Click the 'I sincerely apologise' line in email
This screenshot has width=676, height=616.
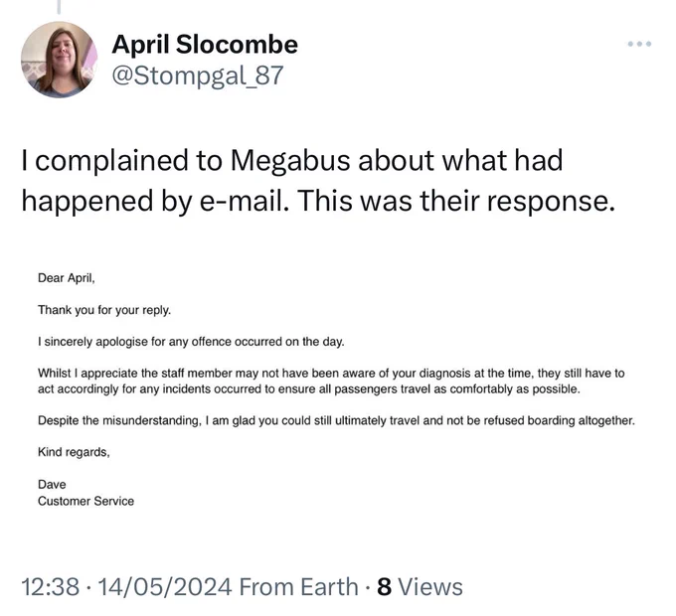[191, 342]
